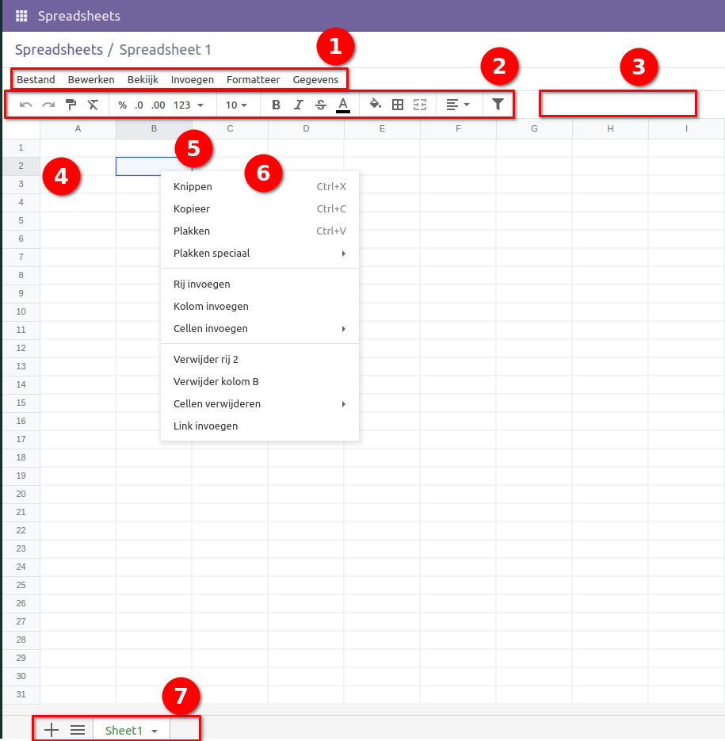
Task: Select the Paint format tool
Action: coord(70,104)
